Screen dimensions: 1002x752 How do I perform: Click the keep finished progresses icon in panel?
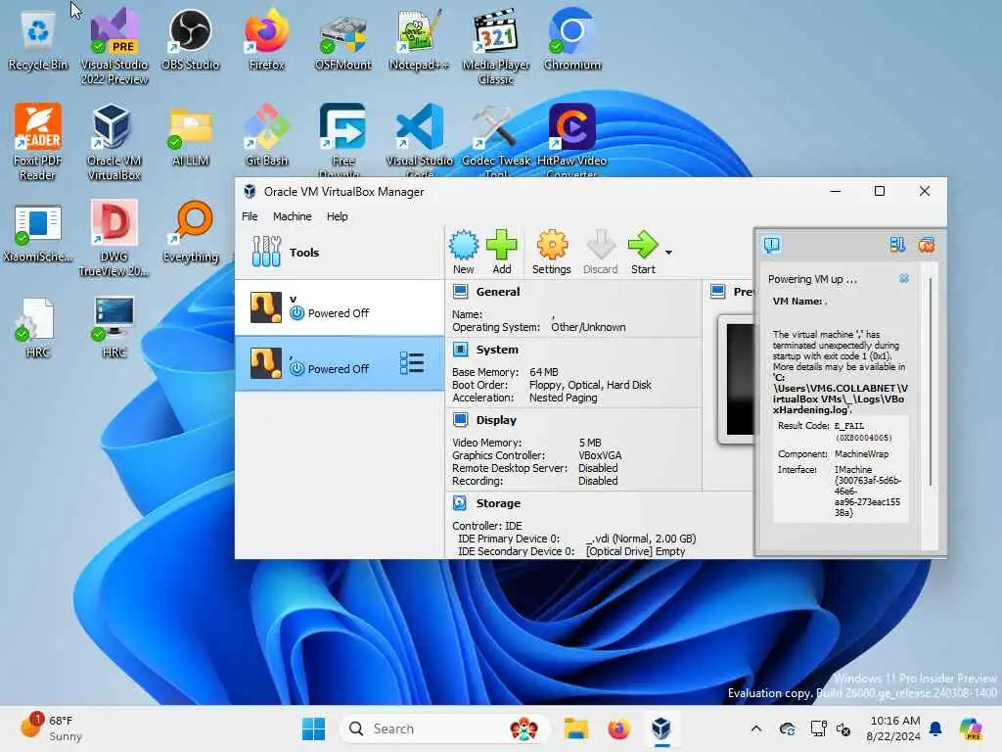tap(897, 245)
